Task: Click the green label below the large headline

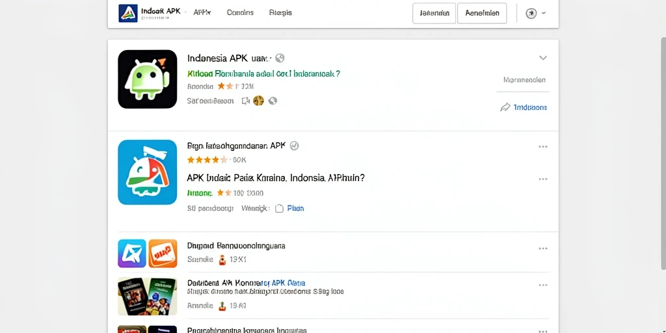Action: [200, 193]
